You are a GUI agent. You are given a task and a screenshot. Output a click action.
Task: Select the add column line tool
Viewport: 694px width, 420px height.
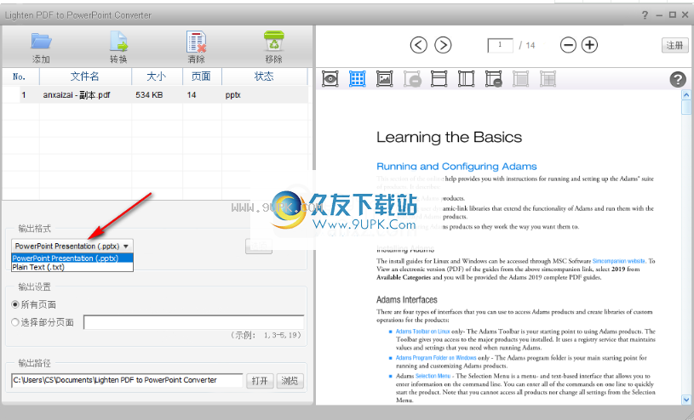point(466,79)
